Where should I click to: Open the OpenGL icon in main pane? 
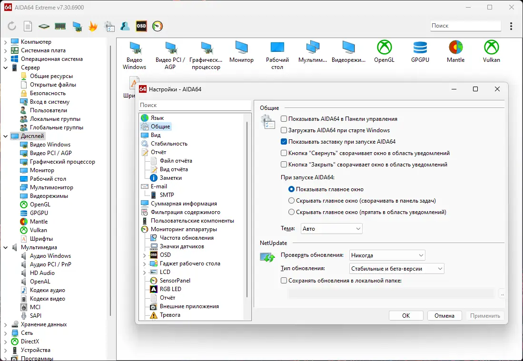click(x=384, y=51)
